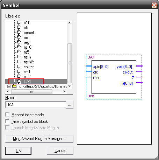The image size is (159, 160).
Task: Select the text label 'ilireset'
Action: (29, 33)
